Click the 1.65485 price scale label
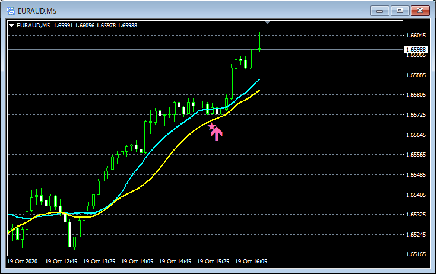The width and height of the screenshot is (437, 274). (x=416, y=174)
